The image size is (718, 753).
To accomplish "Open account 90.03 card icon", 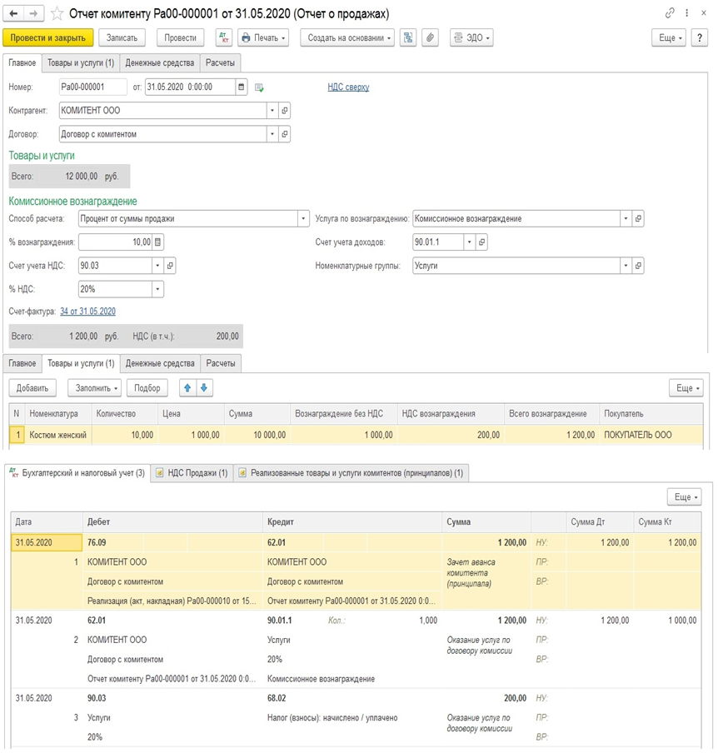I will (x=170, y=266).
